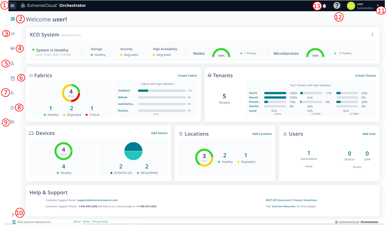386x225 pixels.
Task: Open the XCO System card options menu
Action: [x=372, y=34]
